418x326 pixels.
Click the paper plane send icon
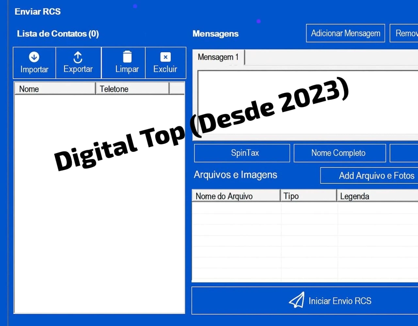[x=297, y=300]
